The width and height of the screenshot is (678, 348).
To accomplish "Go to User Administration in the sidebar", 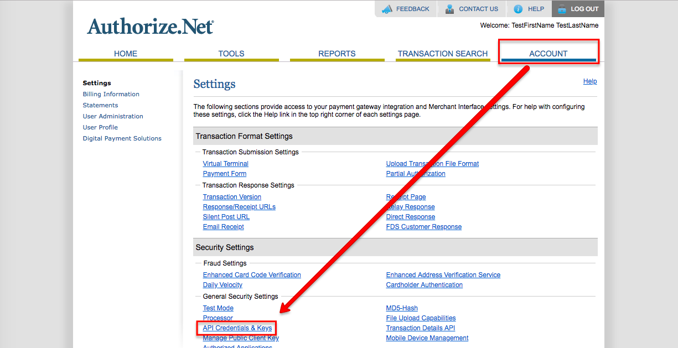I will coord(113,116).
